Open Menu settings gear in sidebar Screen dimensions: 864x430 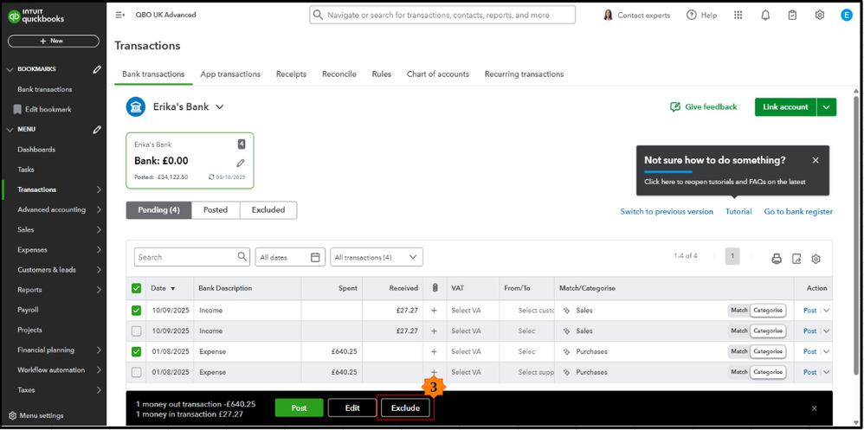pos(12,415)
